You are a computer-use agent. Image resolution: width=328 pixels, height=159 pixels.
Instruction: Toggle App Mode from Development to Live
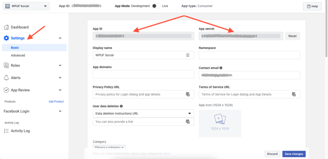point(156,6)
